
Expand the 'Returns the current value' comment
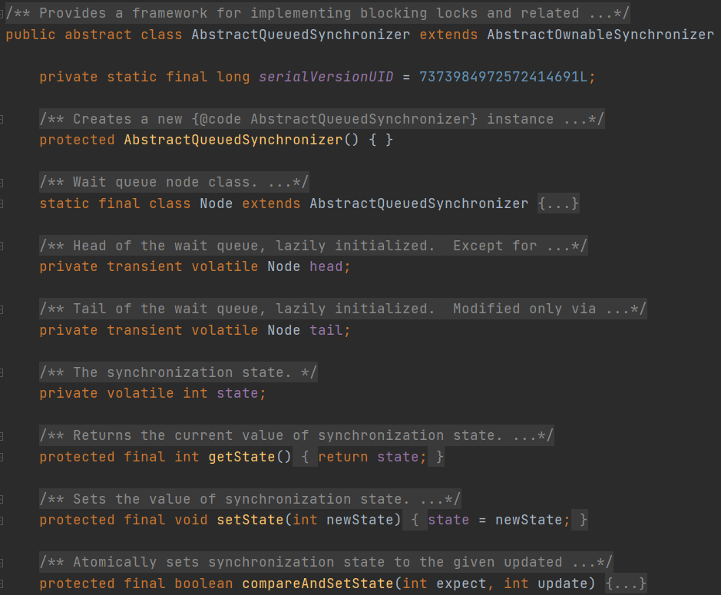(x=296, y=435)
